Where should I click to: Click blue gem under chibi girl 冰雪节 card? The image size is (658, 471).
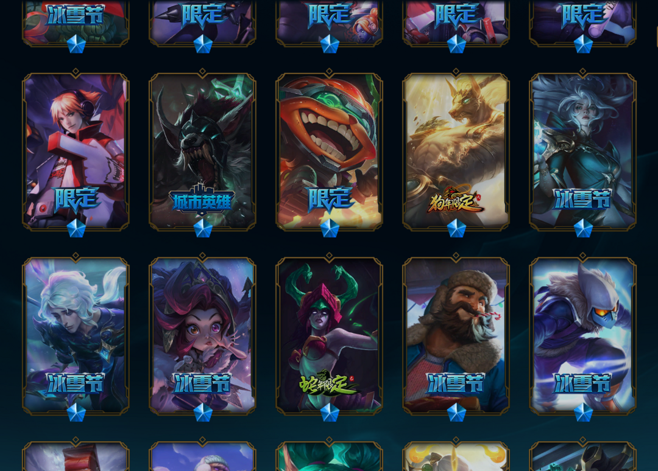click(203, 413)
